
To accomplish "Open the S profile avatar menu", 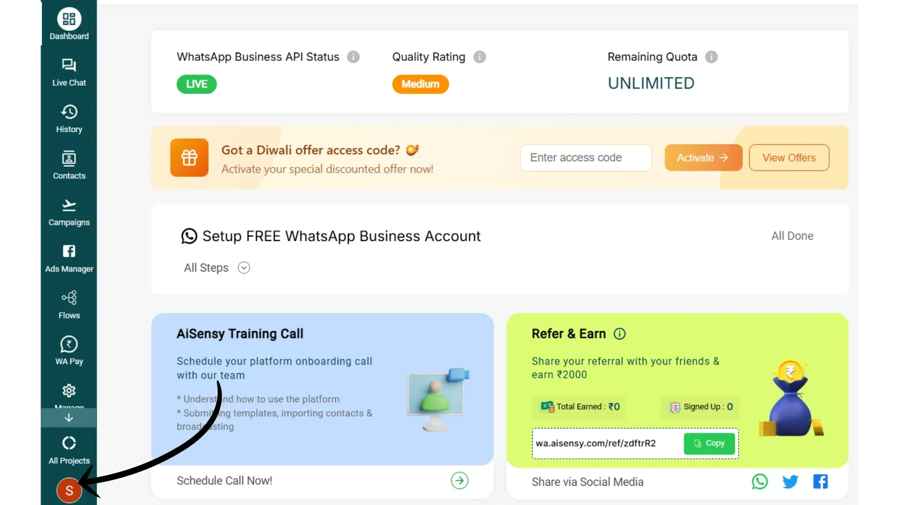I will coord(69,491).
